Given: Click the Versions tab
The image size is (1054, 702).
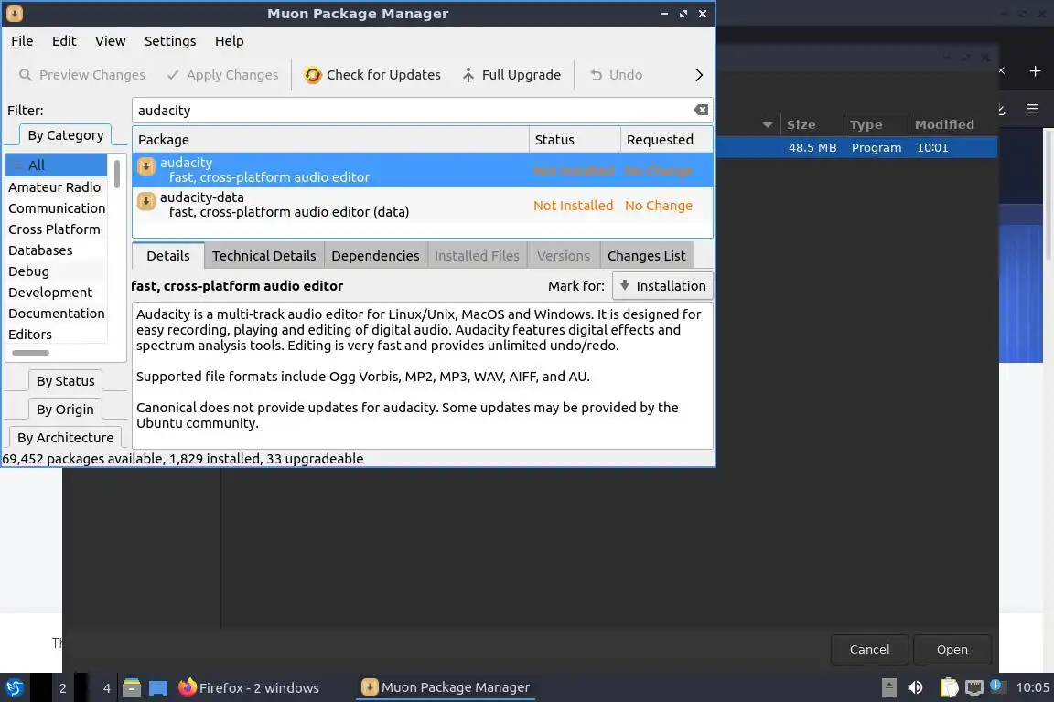Looking at the screenshot, I should click(564, 256).
